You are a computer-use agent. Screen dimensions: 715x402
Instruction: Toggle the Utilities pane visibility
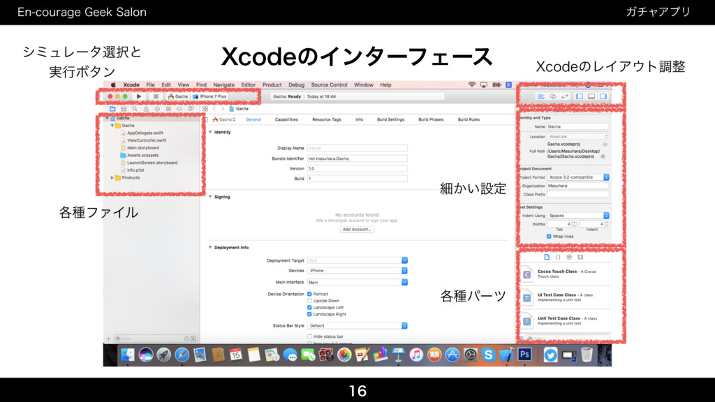coord(603,96)
